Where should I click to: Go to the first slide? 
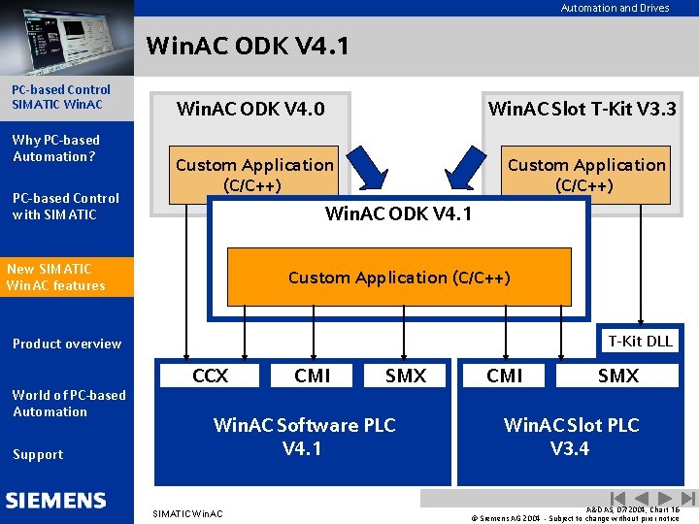[617, 498]
